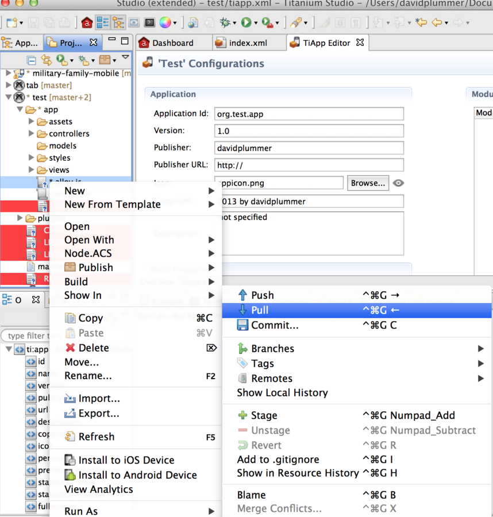Open Project Explorer view menu triangle
Screen dimensions: 493x517
pos(125,57)
